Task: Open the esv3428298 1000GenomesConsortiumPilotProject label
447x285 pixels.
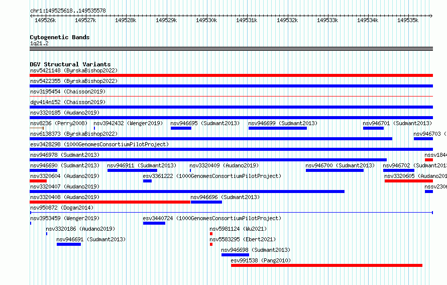Action: 99,144
